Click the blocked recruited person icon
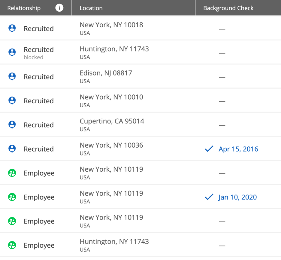The image size is (281, 260). [12, 52]
